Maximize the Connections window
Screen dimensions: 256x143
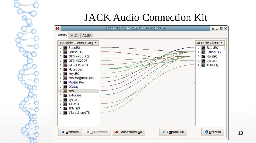pyautogui.click(x=221, y=28)
